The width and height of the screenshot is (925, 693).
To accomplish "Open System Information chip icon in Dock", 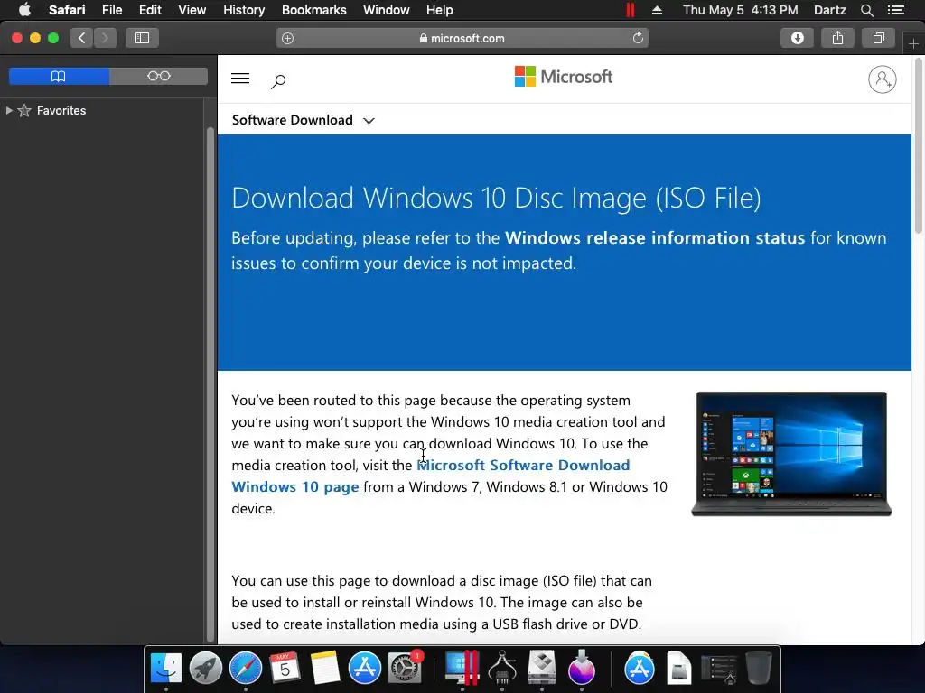I will (x=502, y=668).
